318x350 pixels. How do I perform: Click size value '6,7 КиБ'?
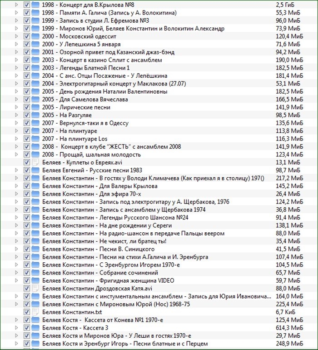click(x=285, y=312)
